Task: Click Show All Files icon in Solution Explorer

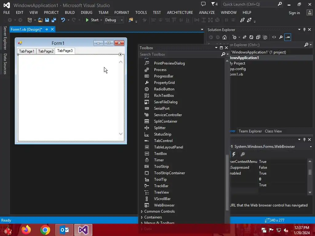Action: (265, 37)
